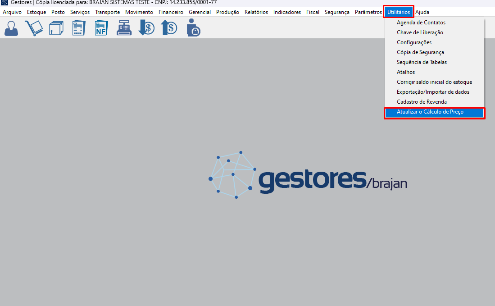Screen dimensions: 495x306
Task: Open the Ajuda menu
Action: coord(422,12)
